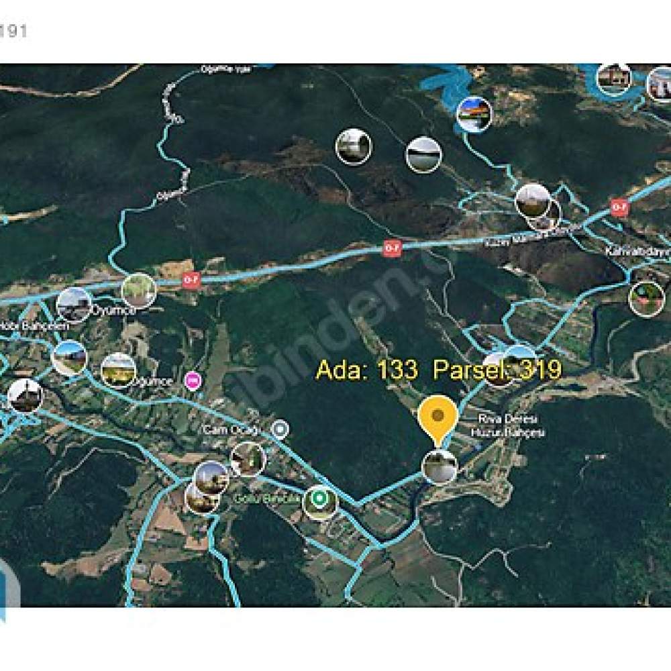This screenshot has height=671, width=671.
Task: Open the green pin near Göllü Bahçeler
Action: pyautogui.click(x=319, y=499)
